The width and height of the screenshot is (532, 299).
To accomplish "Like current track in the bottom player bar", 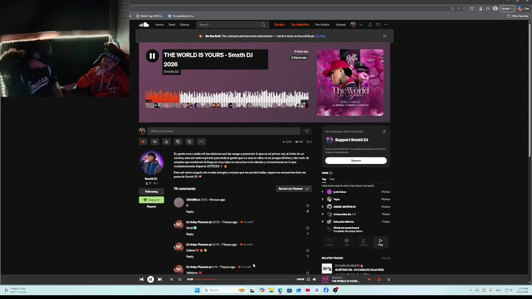I will tap(369, 279).
